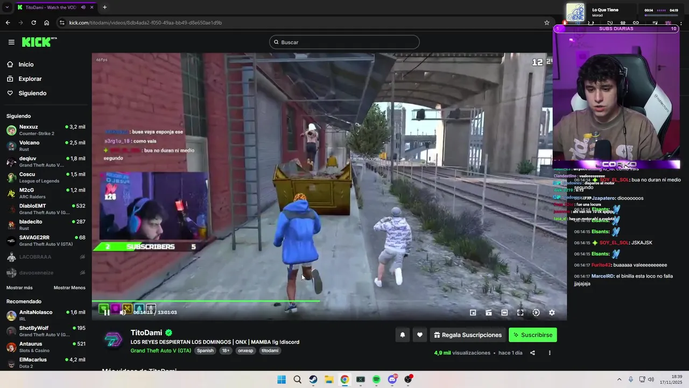Screen dimensions: 689x388
Task: Open ElMacarius Dota 2 channel
Action: [x=46, y=363]
